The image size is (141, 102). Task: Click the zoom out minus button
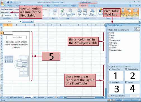(123, 100)
